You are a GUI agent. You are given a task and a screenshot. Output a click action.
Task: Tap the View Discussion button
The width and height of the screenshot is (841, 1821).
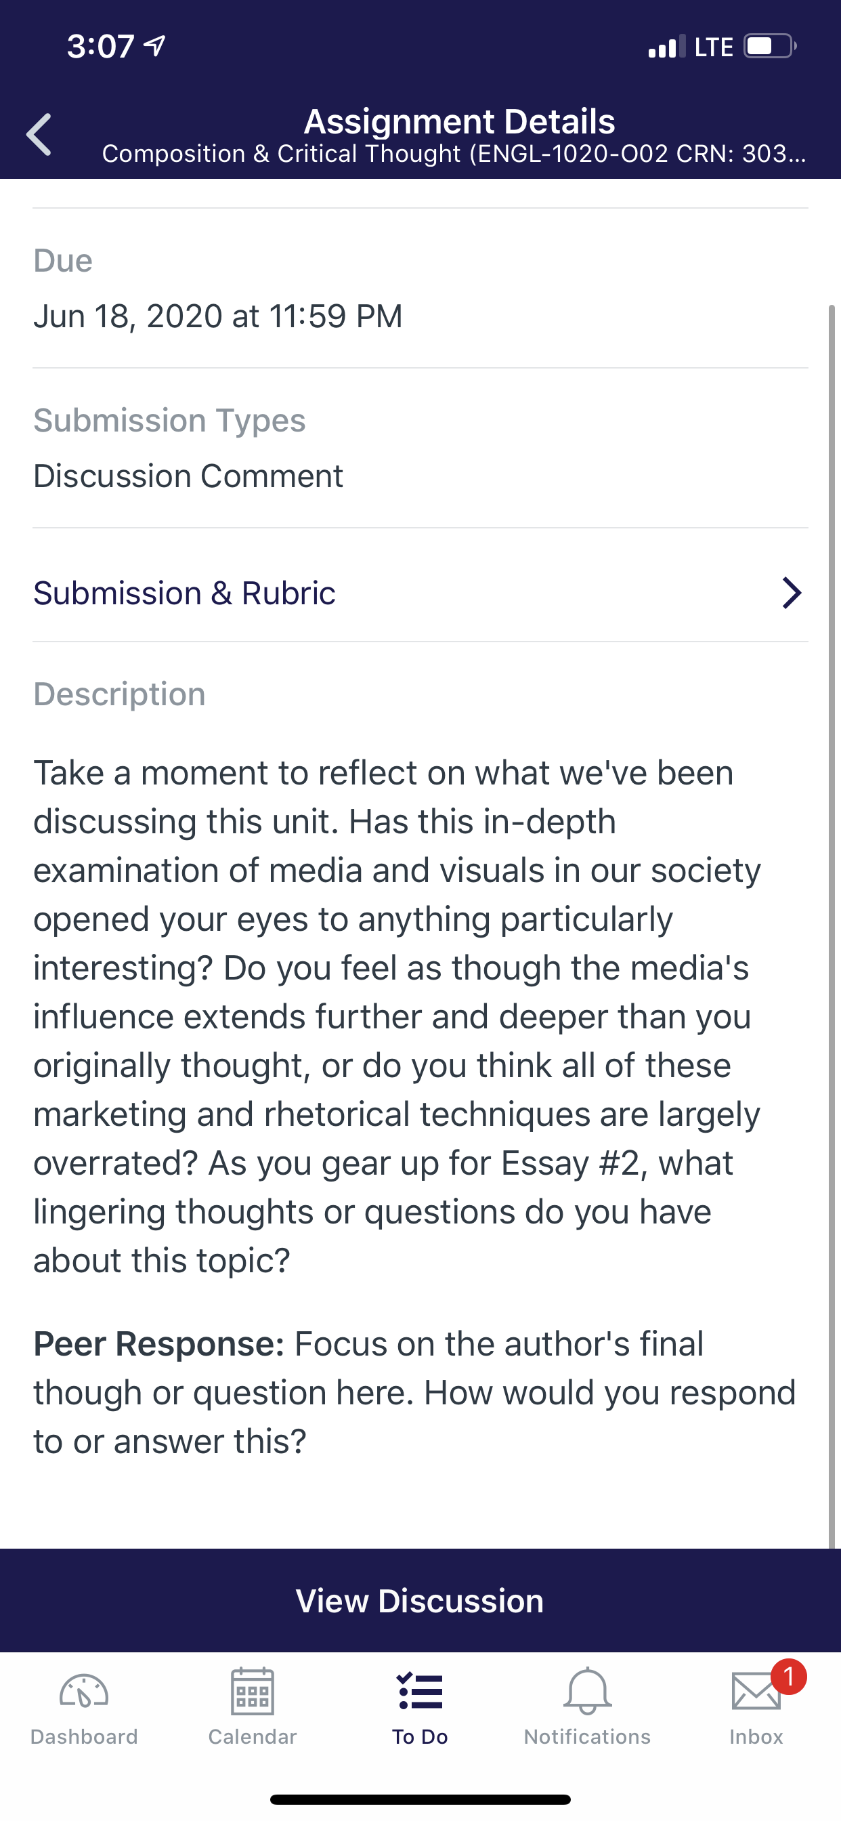click(x=420, y=1600)
